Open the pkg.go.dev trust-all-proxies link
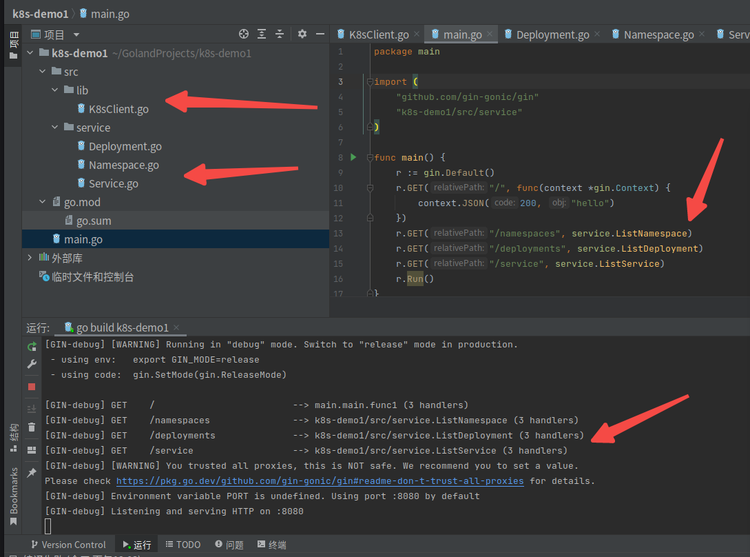Viewport: 750px width, 557px height. [320, 481]
